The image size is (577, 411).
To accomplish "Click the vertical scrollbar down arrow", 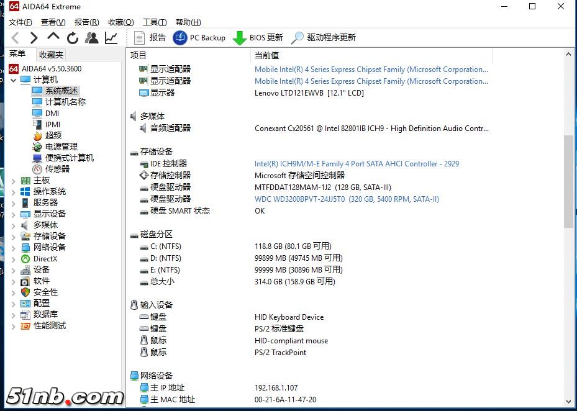I will click(x=569, y=402).
